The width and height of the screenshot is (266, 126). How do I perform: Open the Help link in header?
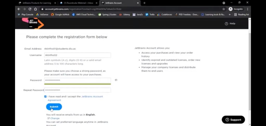point(230,23)
